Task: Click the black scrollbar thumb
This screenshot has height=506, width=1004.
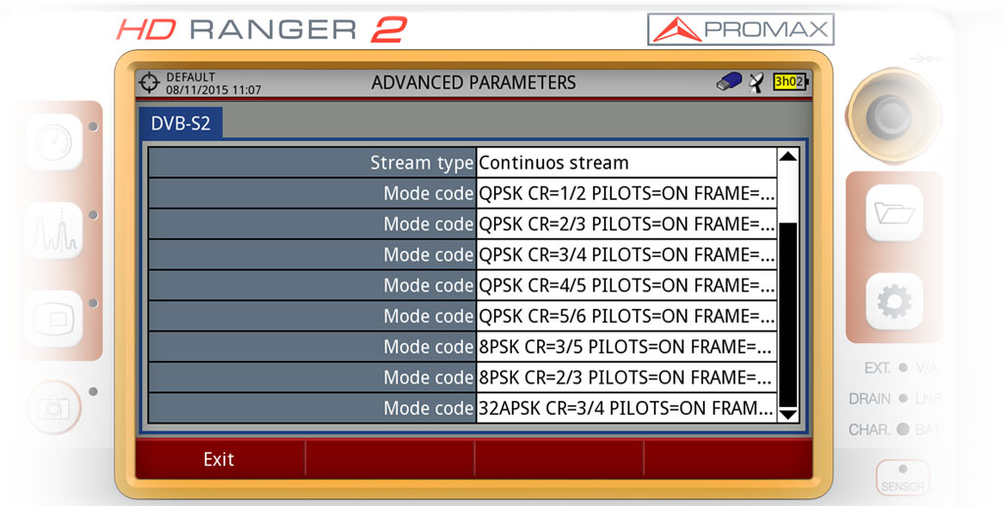Action: (787, 314)
